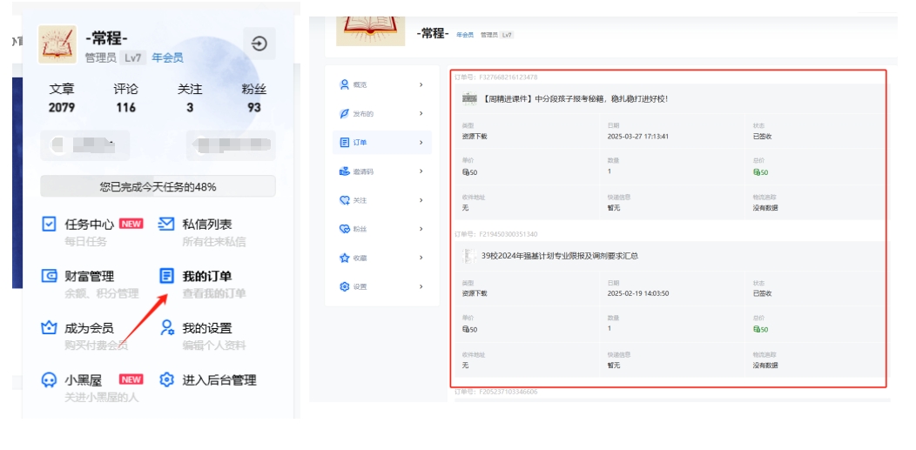Click the 粉丝 93 counter
The height and width of the screenshot is (450, 916).
(254, 98)
